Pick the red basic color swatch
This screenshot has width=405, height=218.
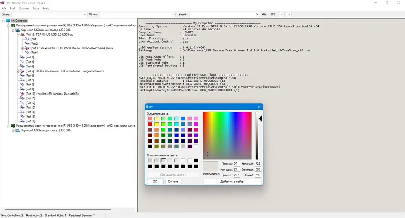click(x=150, y=124)
